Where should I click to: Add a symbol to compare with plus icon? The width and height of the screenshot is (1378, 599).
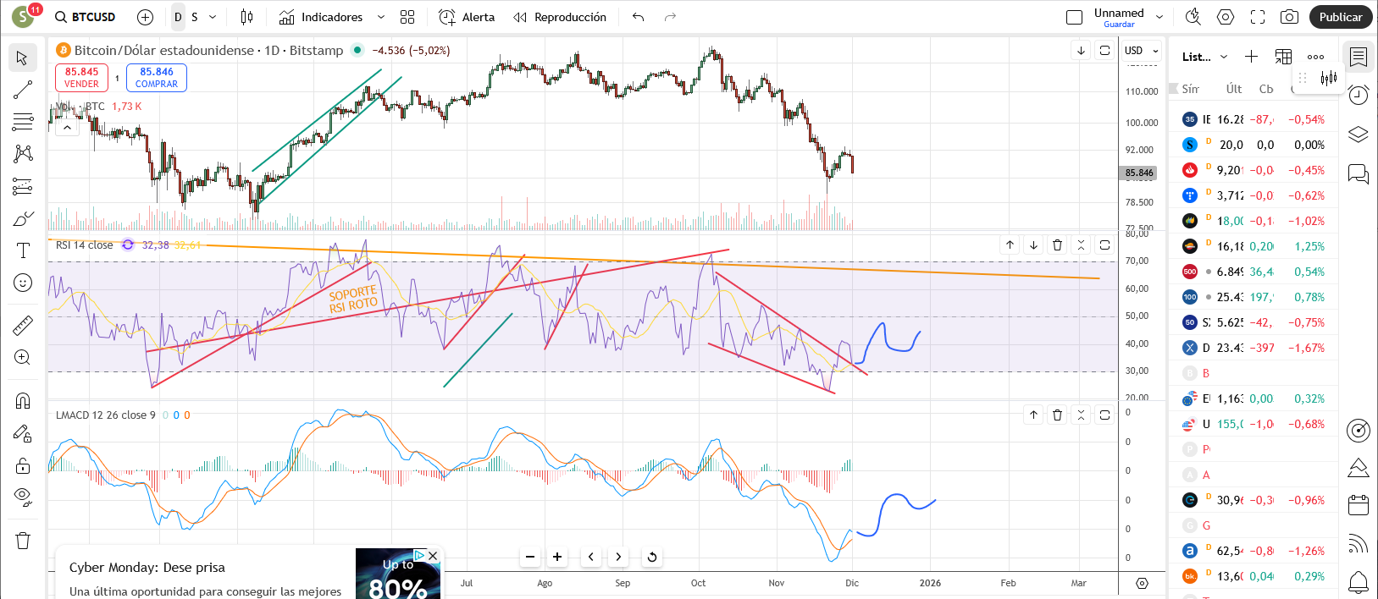[145, 17]
